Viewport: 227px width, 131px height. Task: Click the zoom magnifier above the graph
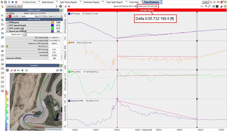[x=206, y=6]
